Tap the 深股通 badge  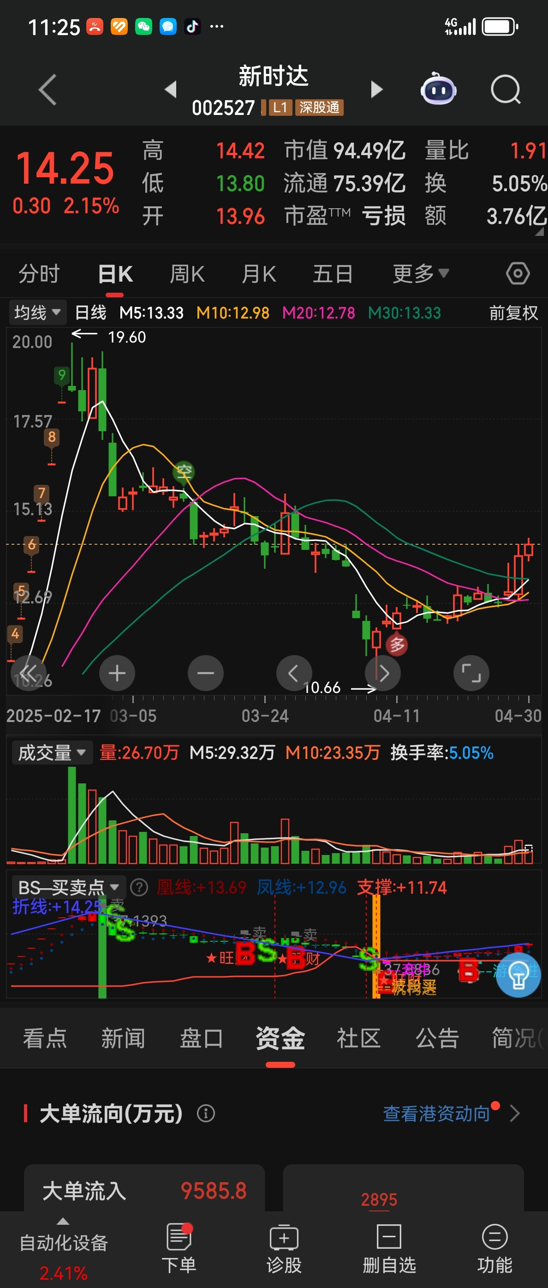pyautogui.click(x=319, y=108)
